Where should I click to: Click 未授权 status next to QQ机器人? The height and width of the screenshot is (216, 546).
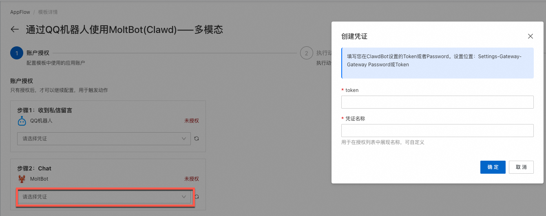click(x=192, y=121)
